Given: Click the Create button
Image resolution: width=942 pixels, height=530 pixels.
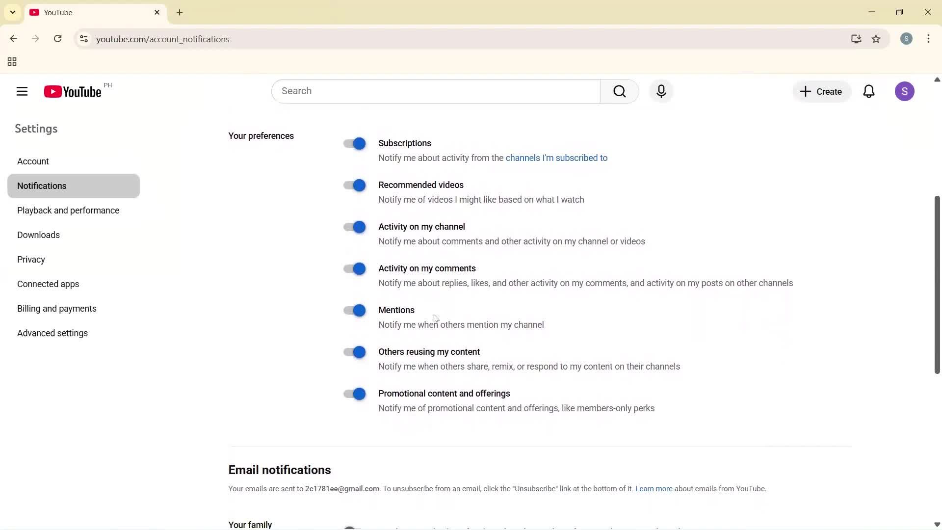Looking at the screenshot, I should click(821, 91).
